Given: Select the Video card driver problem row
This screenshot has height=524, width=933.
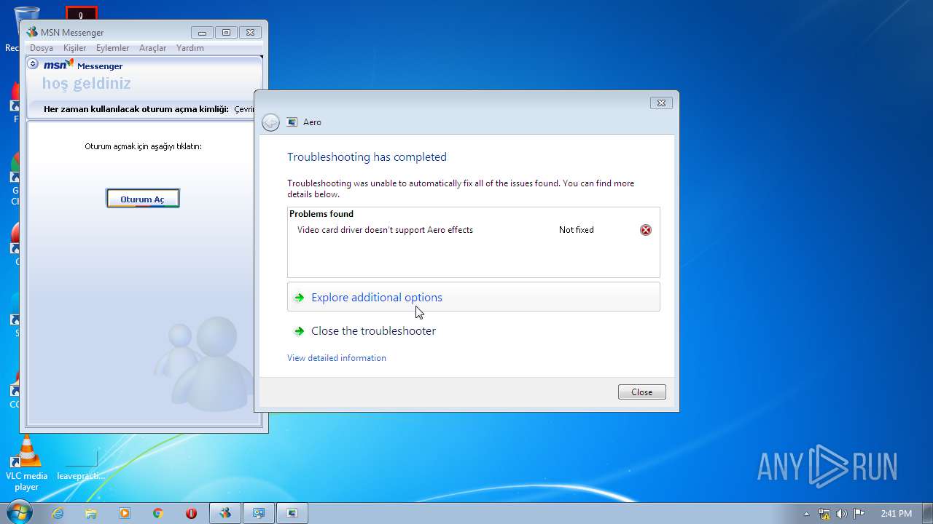Looking at the screenshot, I should tap(473, 230).
